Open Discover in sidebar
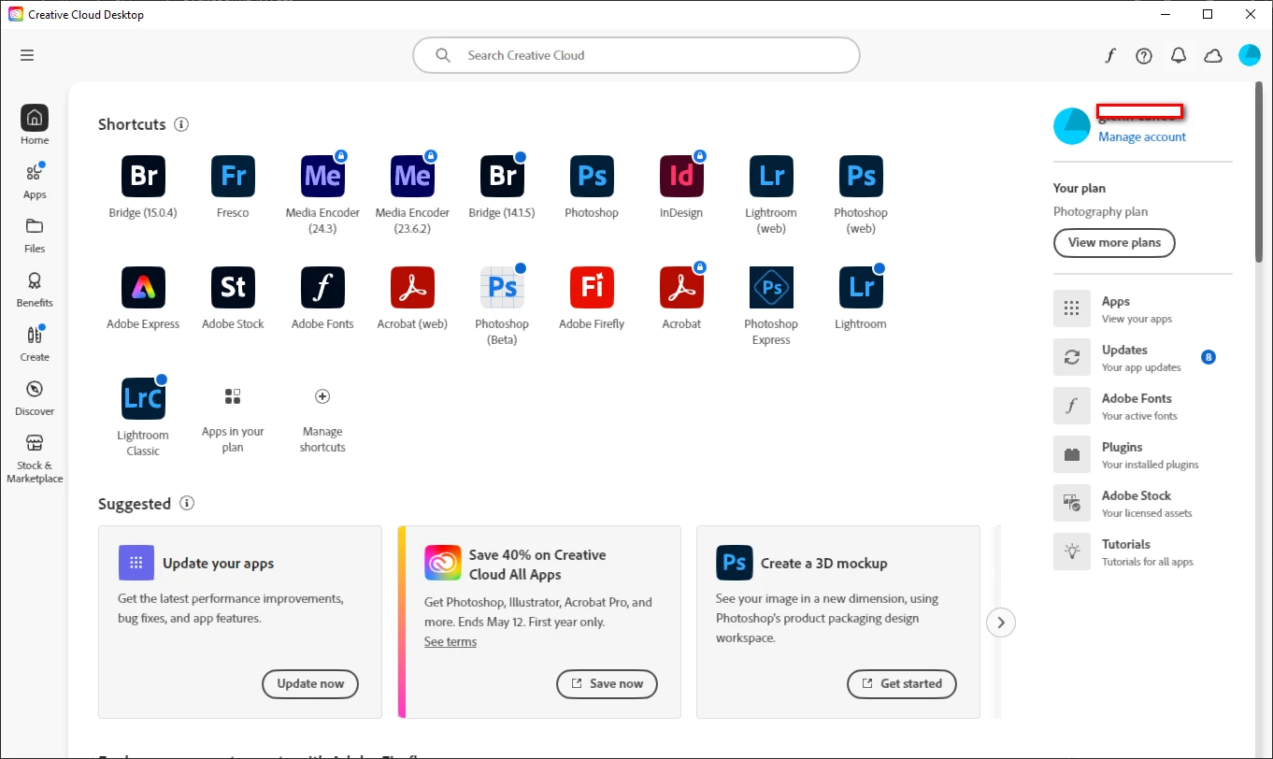Screen dimensions: 1273x759 coord(35,396)
